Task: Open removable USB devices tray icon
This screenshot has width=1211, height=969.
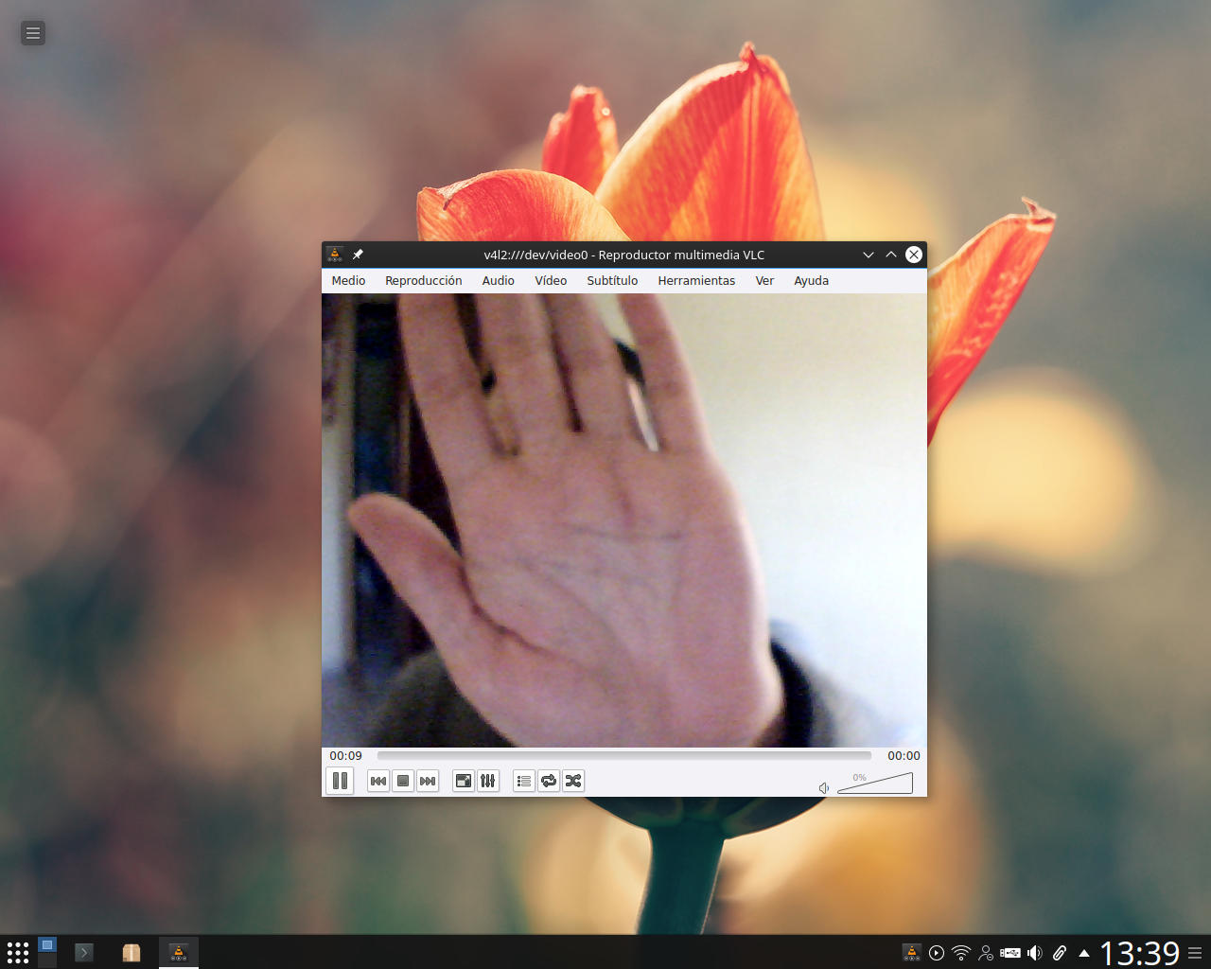Action: 1010,953
